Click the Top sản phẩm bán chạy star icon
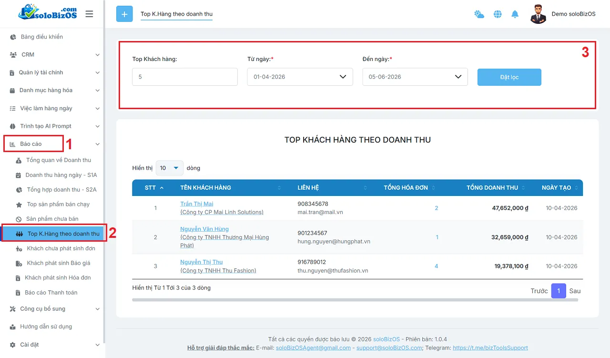 (19, 205)
